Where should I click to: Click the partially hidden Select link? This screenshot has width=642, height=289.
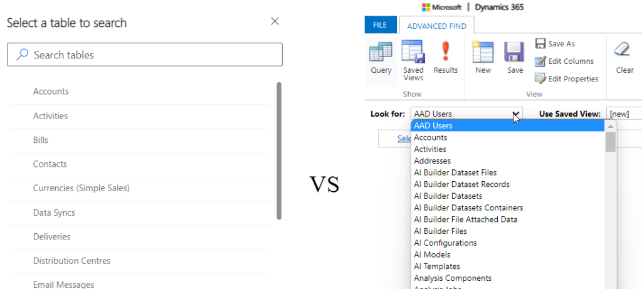click(404, 139)
